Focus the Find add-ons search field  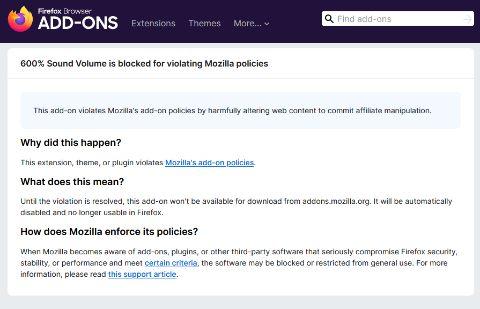(x=398, y=19)
